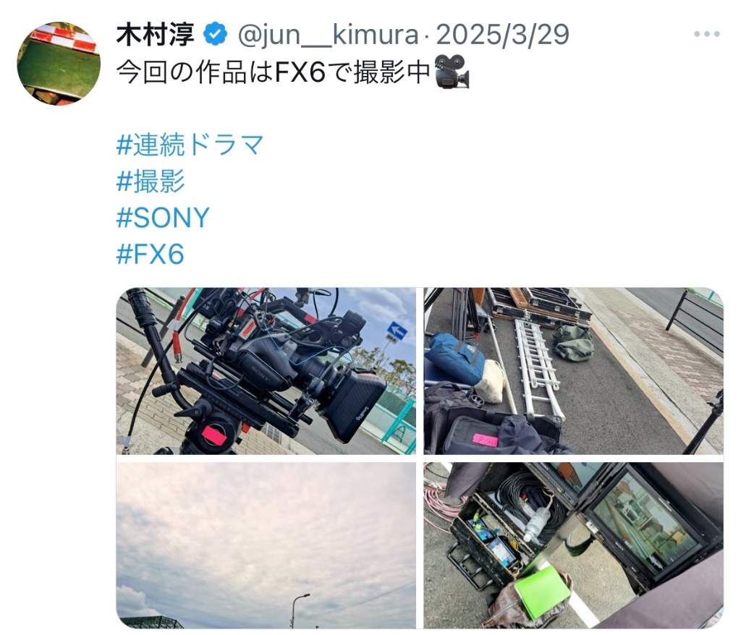Open the #FX6 hashtag link
This screenshot has height=635, width=741.
150,254
